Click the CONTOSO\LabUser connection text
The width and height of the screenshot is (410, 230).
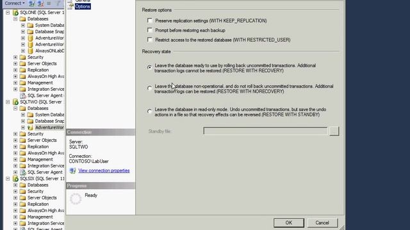point(88,162)
